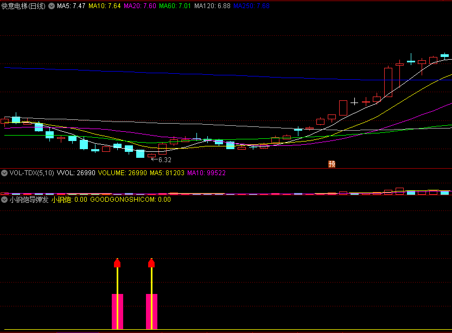This screenshot has height=333, width=452.
Task: Click the MA250: 7.68 label
Action: pyautogui.click(x=251, y=6)
